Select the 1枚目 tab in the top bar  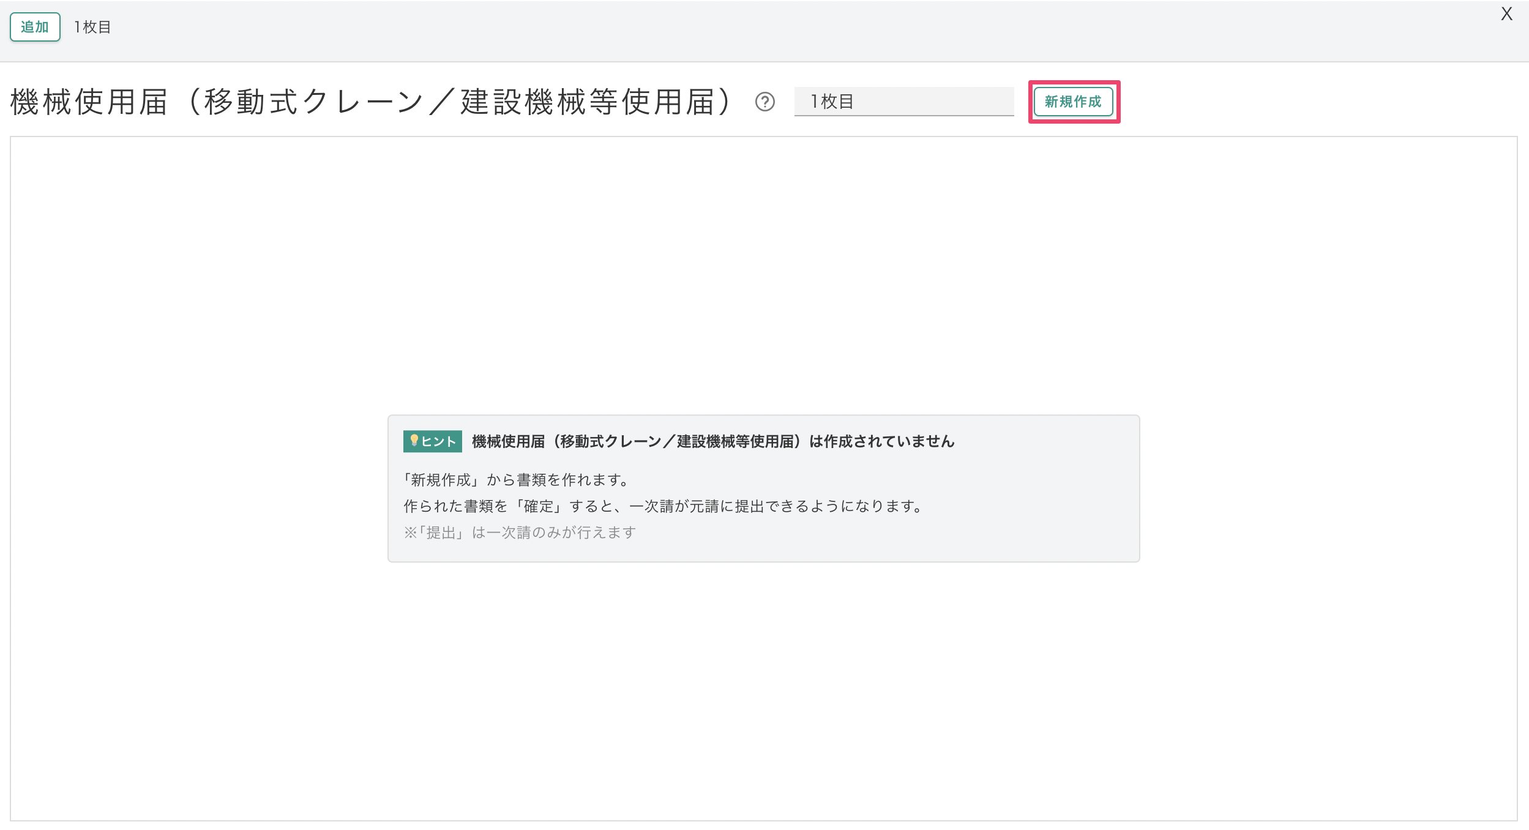92,28
